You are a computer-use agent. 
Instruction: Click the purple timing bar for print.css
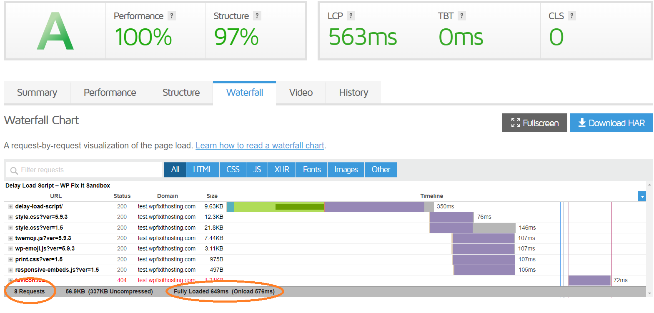(x=484, y=259)
